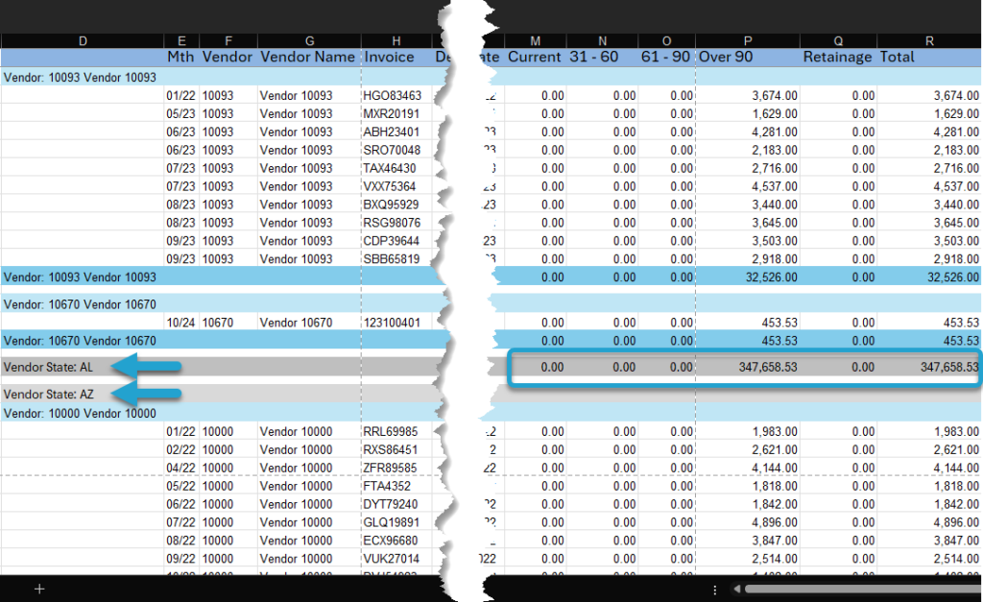Image resolution: width=983 pixels, height=602 pixels.
Task: Select column Q header
Action: (838, 40)
